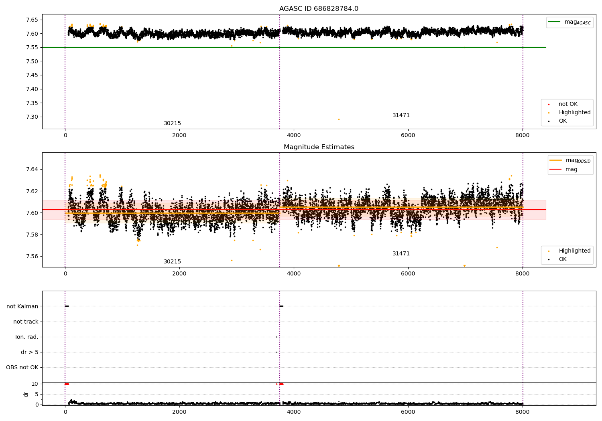Click the title 'AGASC ID 686828784.0'
Screen dimensions: 602x421
(319, 8)
